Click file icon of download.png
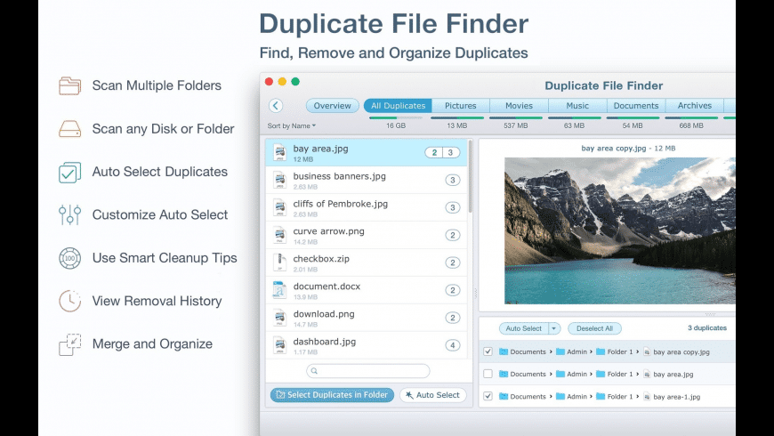The width and height of the screenshot is (774, 436). 280,318
